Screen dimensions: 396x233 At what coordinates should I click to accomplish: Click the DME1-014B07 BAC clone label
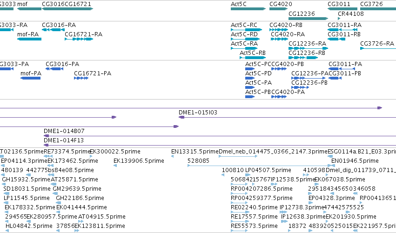pos(64,131)
